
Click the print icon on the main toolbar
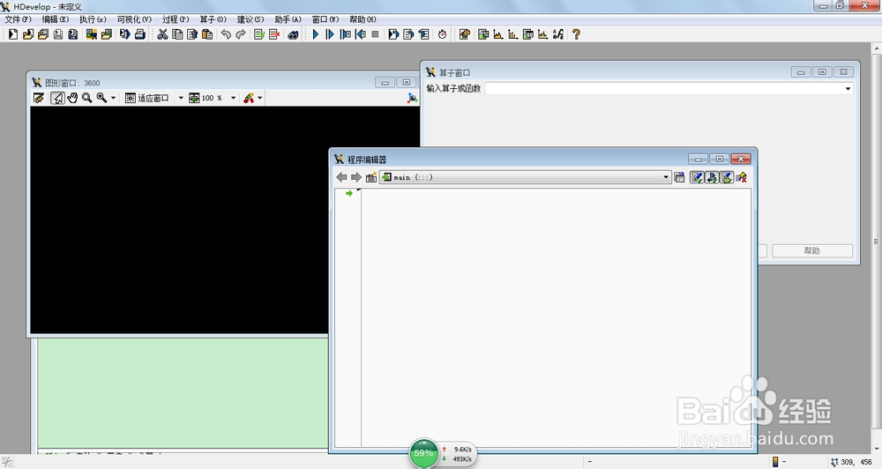click(x=140, y=34)
